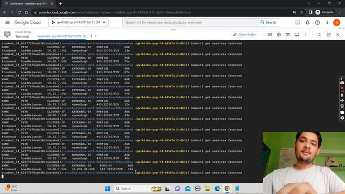Open the Dell app on the taskbar
The width and height of the screenshot is (345, 194).
coord(198,189)
